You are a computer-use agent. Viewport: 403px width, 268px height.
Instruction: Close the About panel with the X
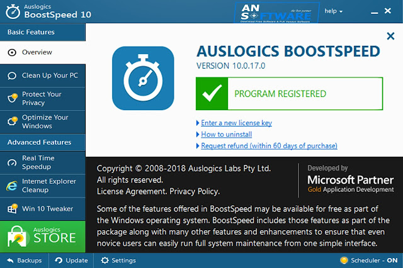tap(390, 36)
